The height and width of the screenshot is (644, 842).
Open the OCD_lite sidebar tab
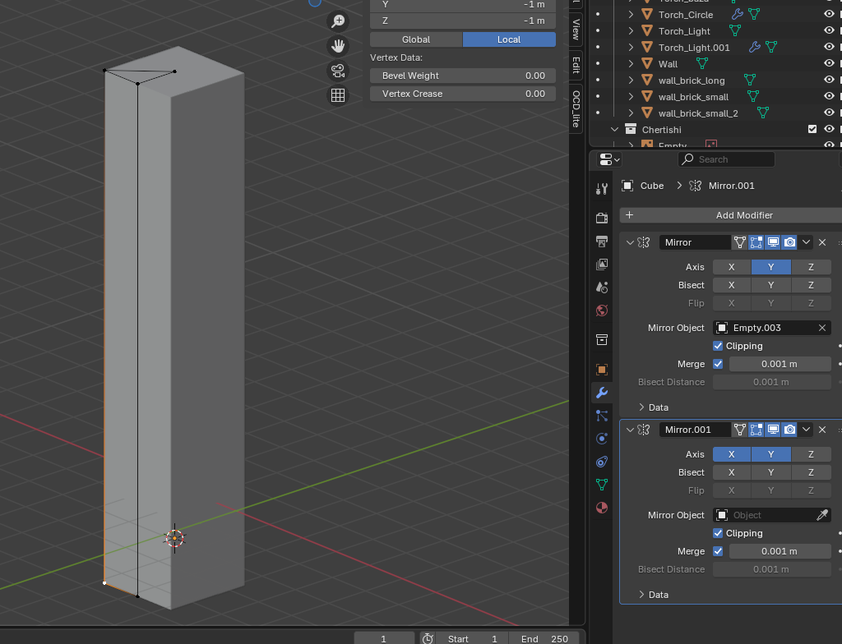point(576,108)
